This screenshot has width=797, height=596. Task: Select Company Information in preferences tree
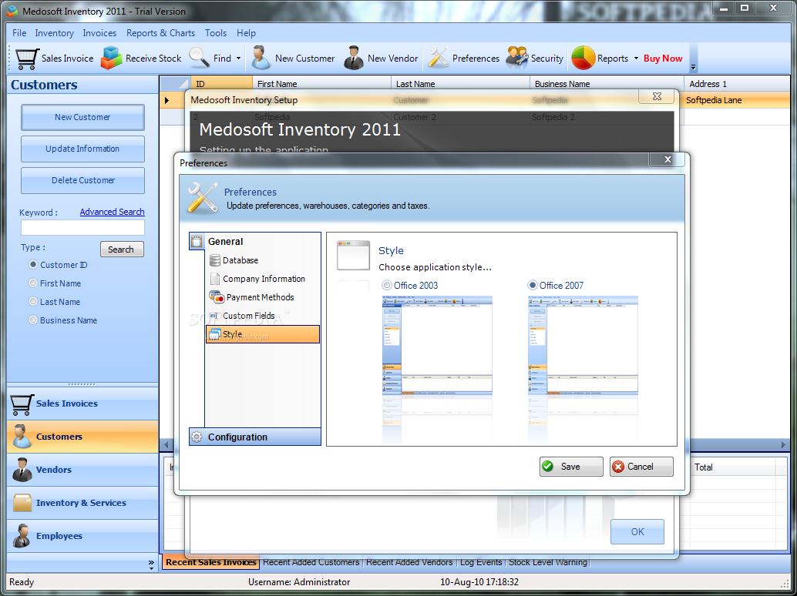257,279
